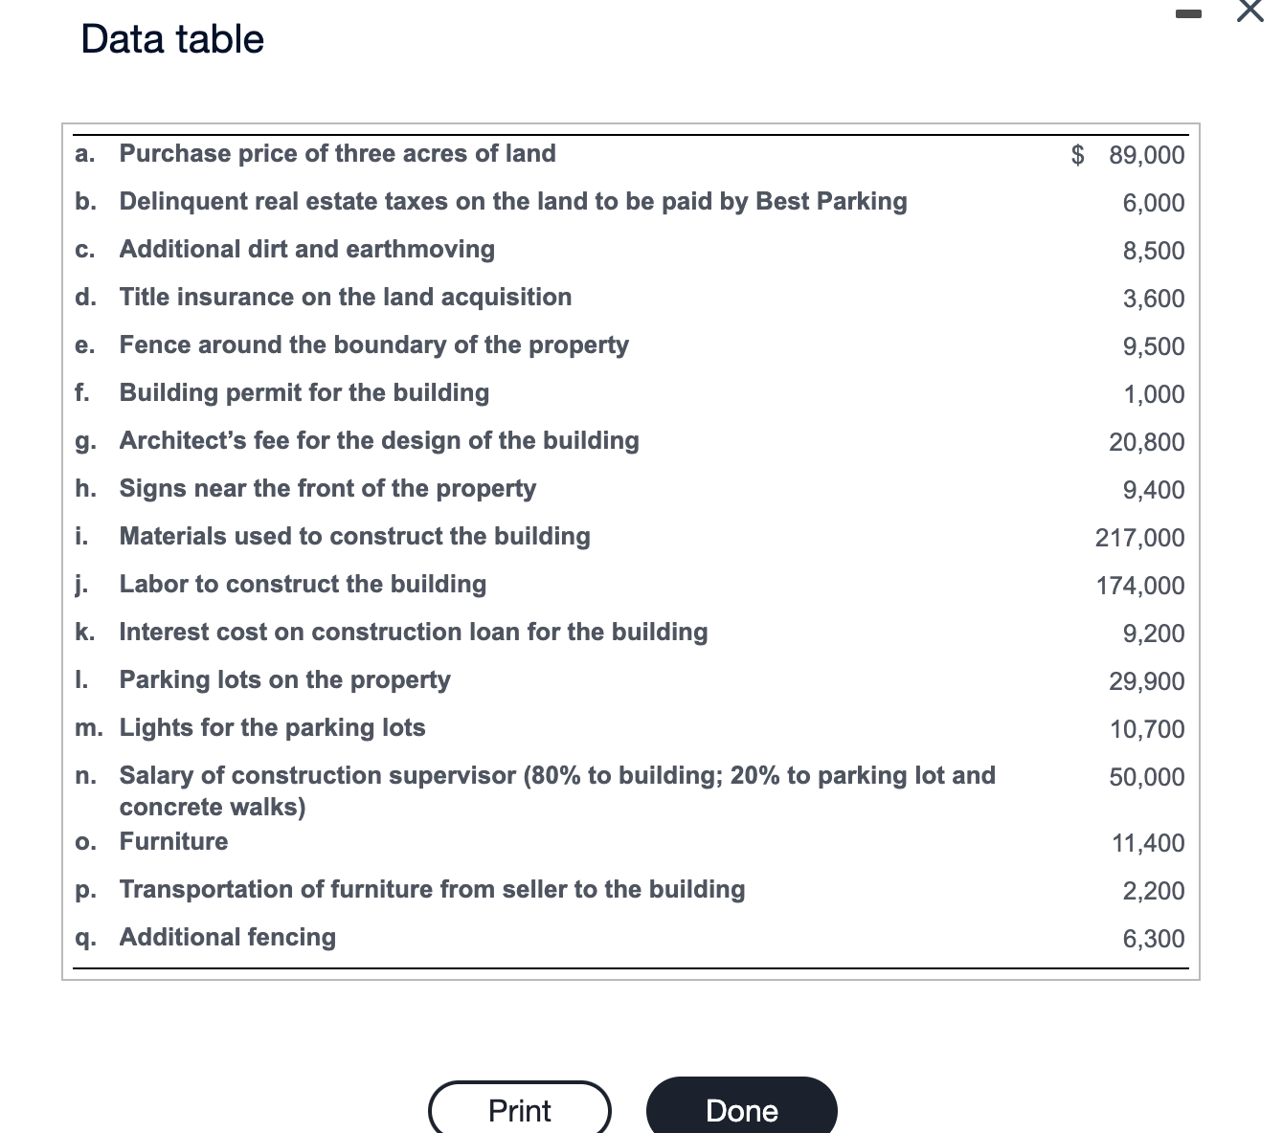
Task: Click the Fence around the boundary row
Action: [373, 344]
